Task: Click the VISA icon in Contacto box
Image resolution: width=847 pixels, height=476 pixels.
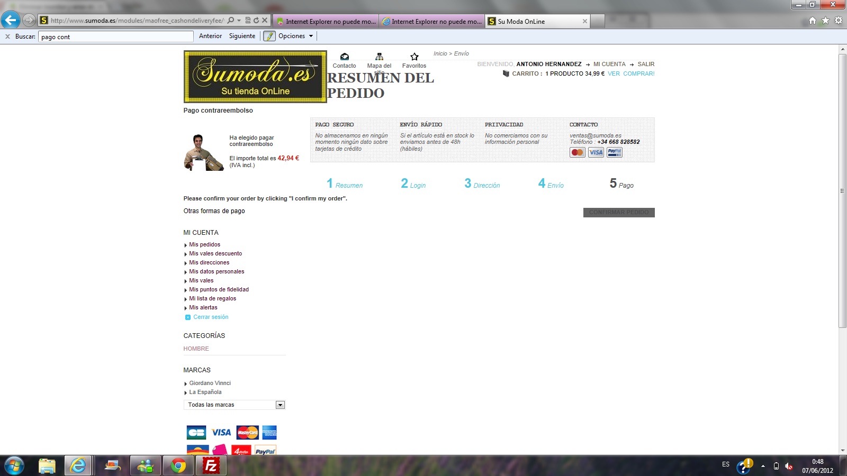Action: click(596, 152)
